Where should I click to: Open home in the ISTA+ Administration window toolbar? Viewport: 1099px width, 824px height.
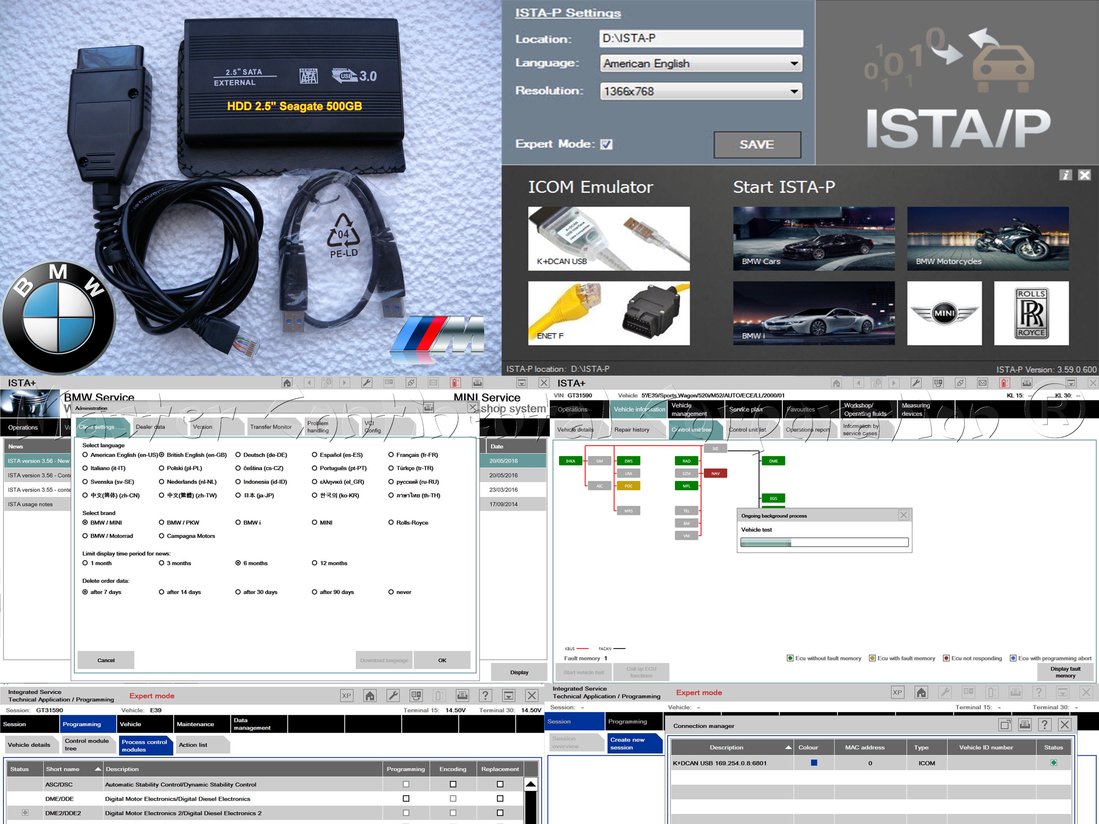[x=287, y=382]
